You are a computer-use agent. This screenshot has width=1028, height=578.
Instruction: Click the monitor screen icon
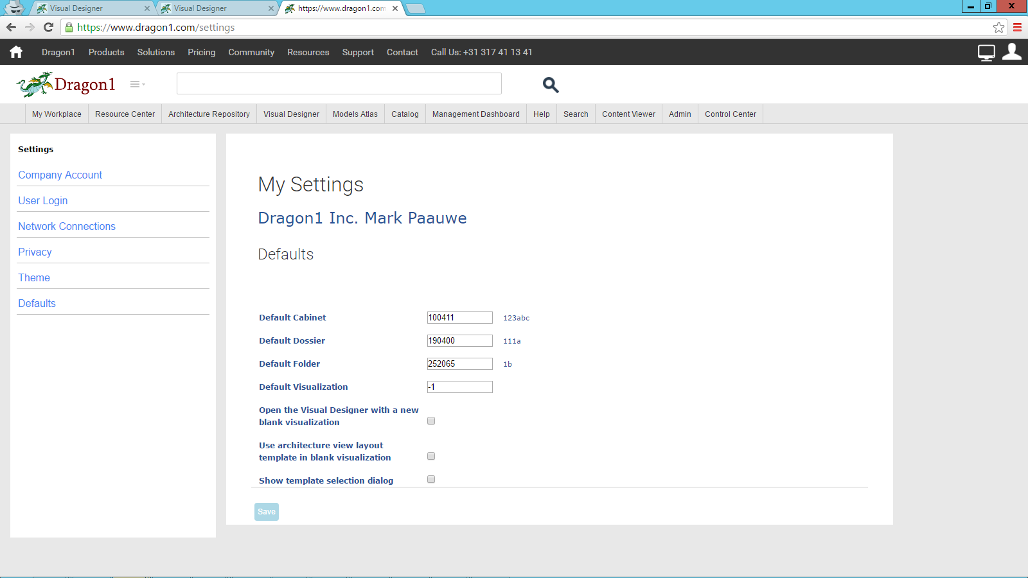(x=986, y=53)
